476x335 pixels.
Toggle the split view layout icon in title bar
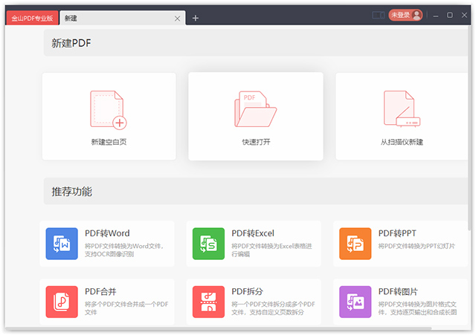tap(379, 15)
